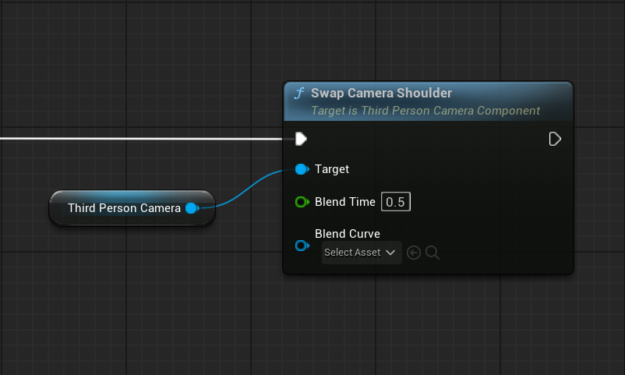Click the browse asset magnifier icon

(433, 253)
